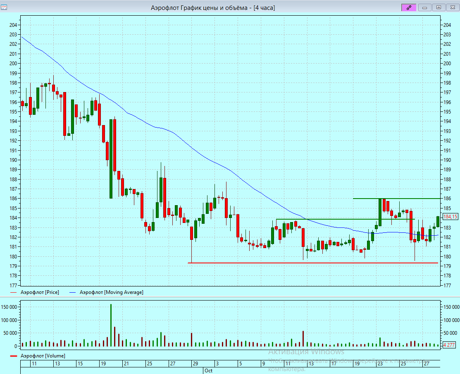Screen dimensions: 460x374
Task: Close the Аэрофлот chart window
Action: click(453, 7)
